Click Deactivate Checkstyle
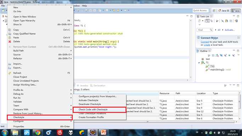The height and width of the screenshot is (136, 242). [x=100, y=104]
